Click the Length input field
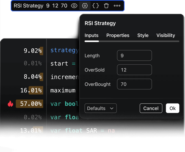The image size is (185, 152). [134, 56]
